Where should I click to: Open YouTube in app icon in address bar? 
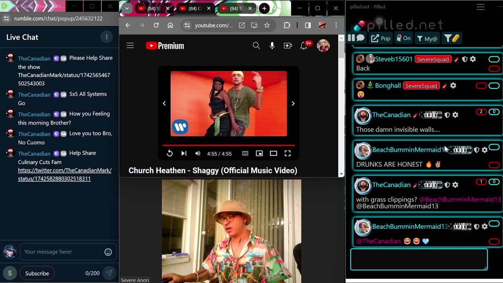(242, 25)
